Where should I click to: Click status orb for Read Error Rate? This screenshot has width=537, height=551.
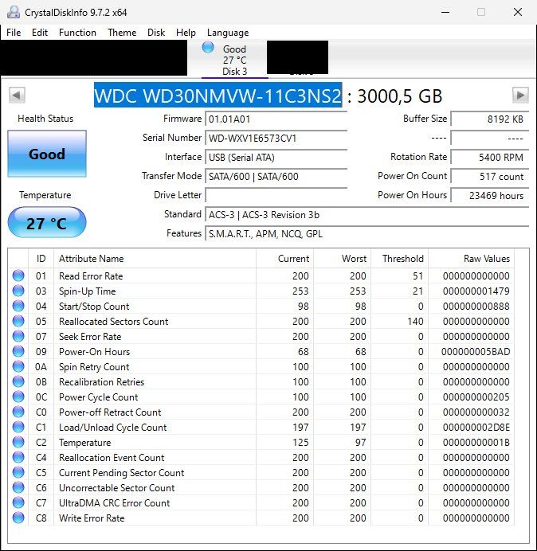pyautogui.click(x=18, y=275)
